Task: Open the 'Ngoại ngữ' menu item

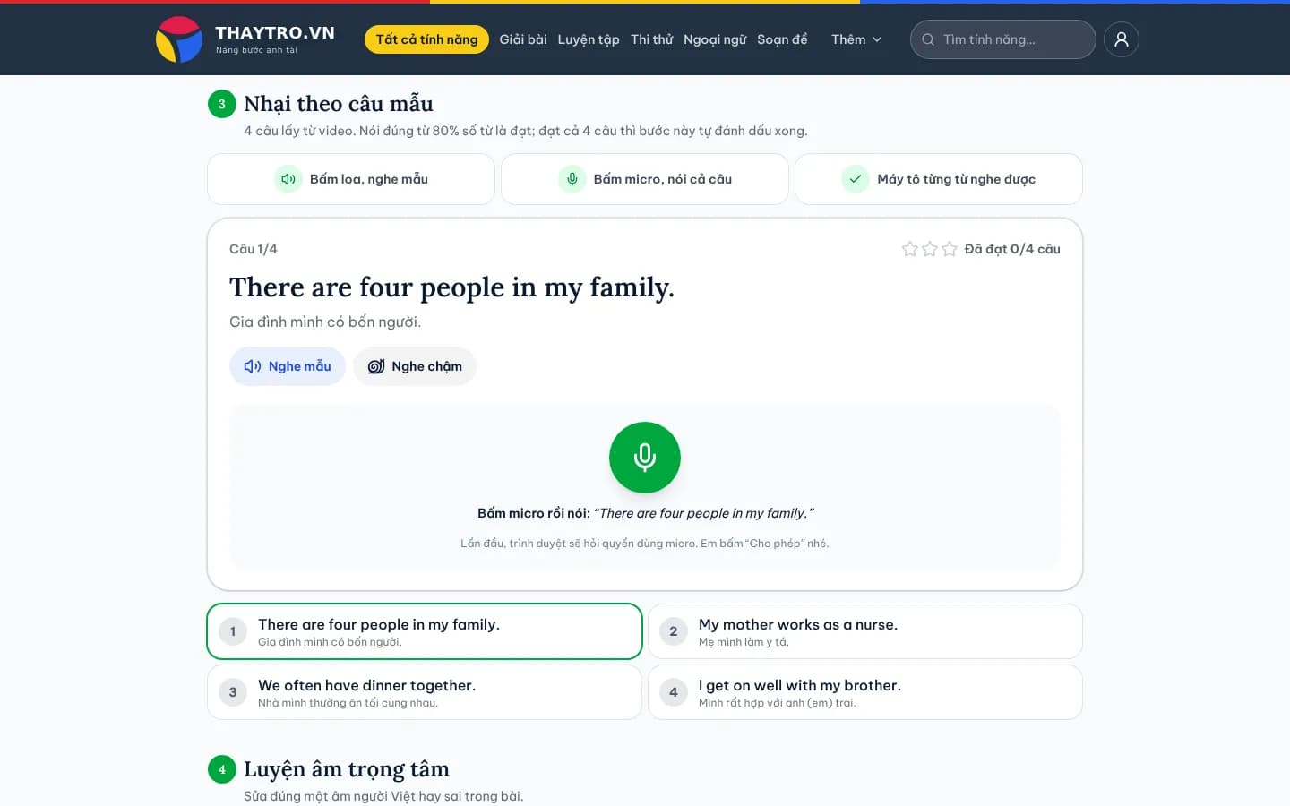Action: coord(715,39)
